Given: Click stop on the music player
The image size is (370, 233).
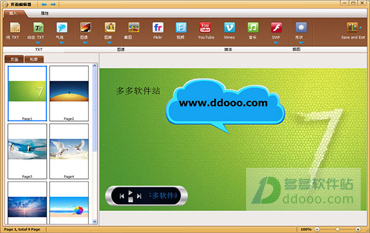Looking at the screenshot, I should coord(131,200).
